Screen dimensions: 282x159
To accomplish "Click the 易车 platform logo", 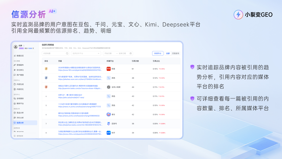I will point(108,115).
